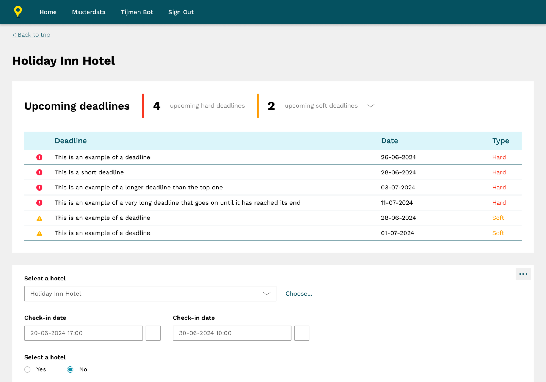The height and width of the screenshot is (382, 546).
Task: Click the 20-06-2024 17:00 date field
Action: [x=83, y=333]
